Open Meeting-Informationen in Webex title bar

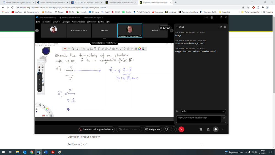(x=70, y=18)
